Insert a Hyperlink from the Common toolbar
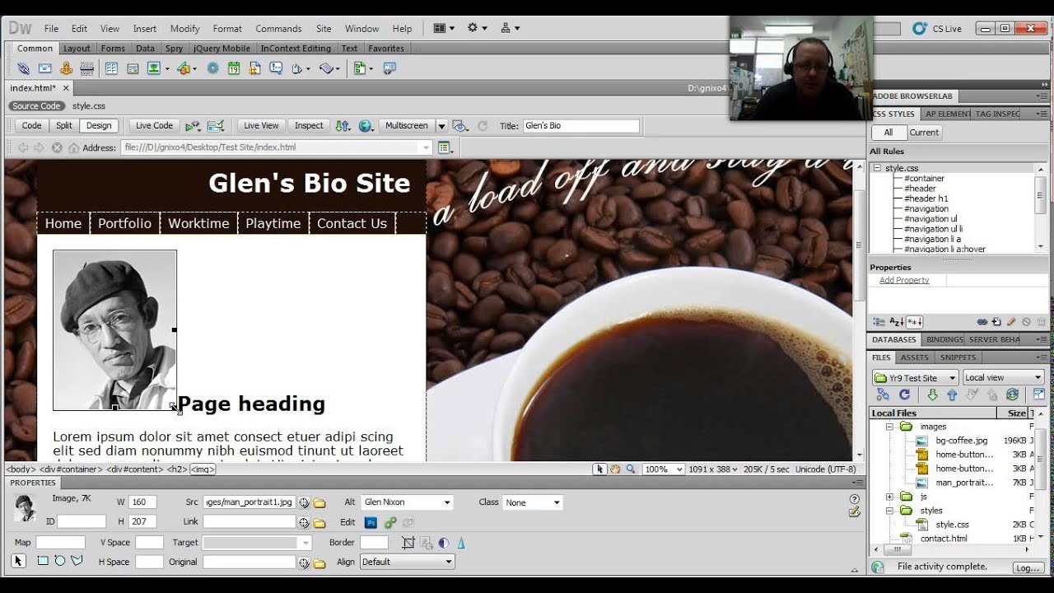Screen dimensions: 1054x593 click(24, 68)
